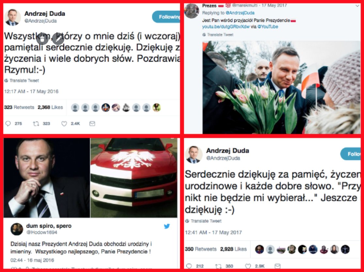The width and height of the screenshot is (364, 272).
Task: Click the pencil edit icon overlay
Action: [58, 39]
